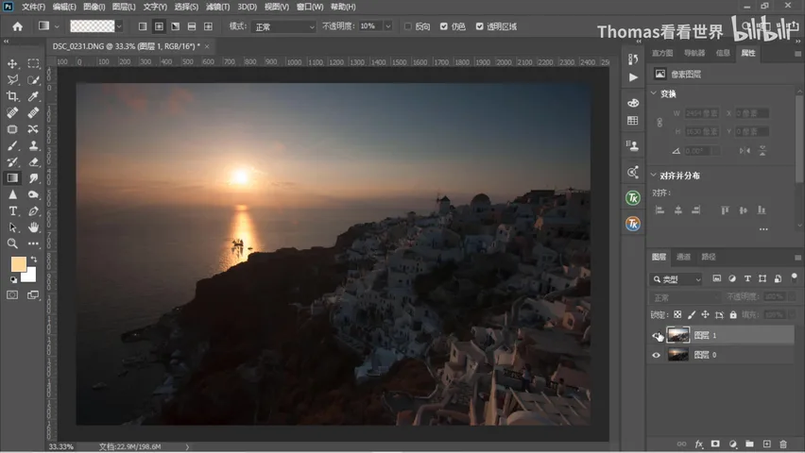Open the 文件(F) menu

33,7
